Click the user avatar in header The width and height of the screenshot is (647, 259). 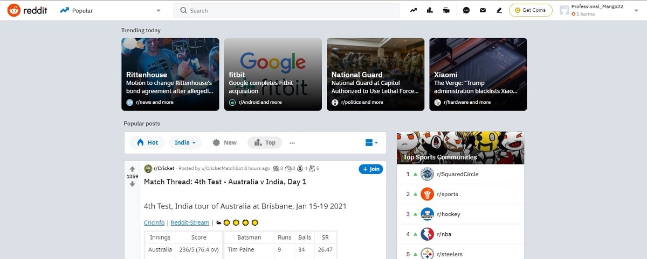click(565, 10)
